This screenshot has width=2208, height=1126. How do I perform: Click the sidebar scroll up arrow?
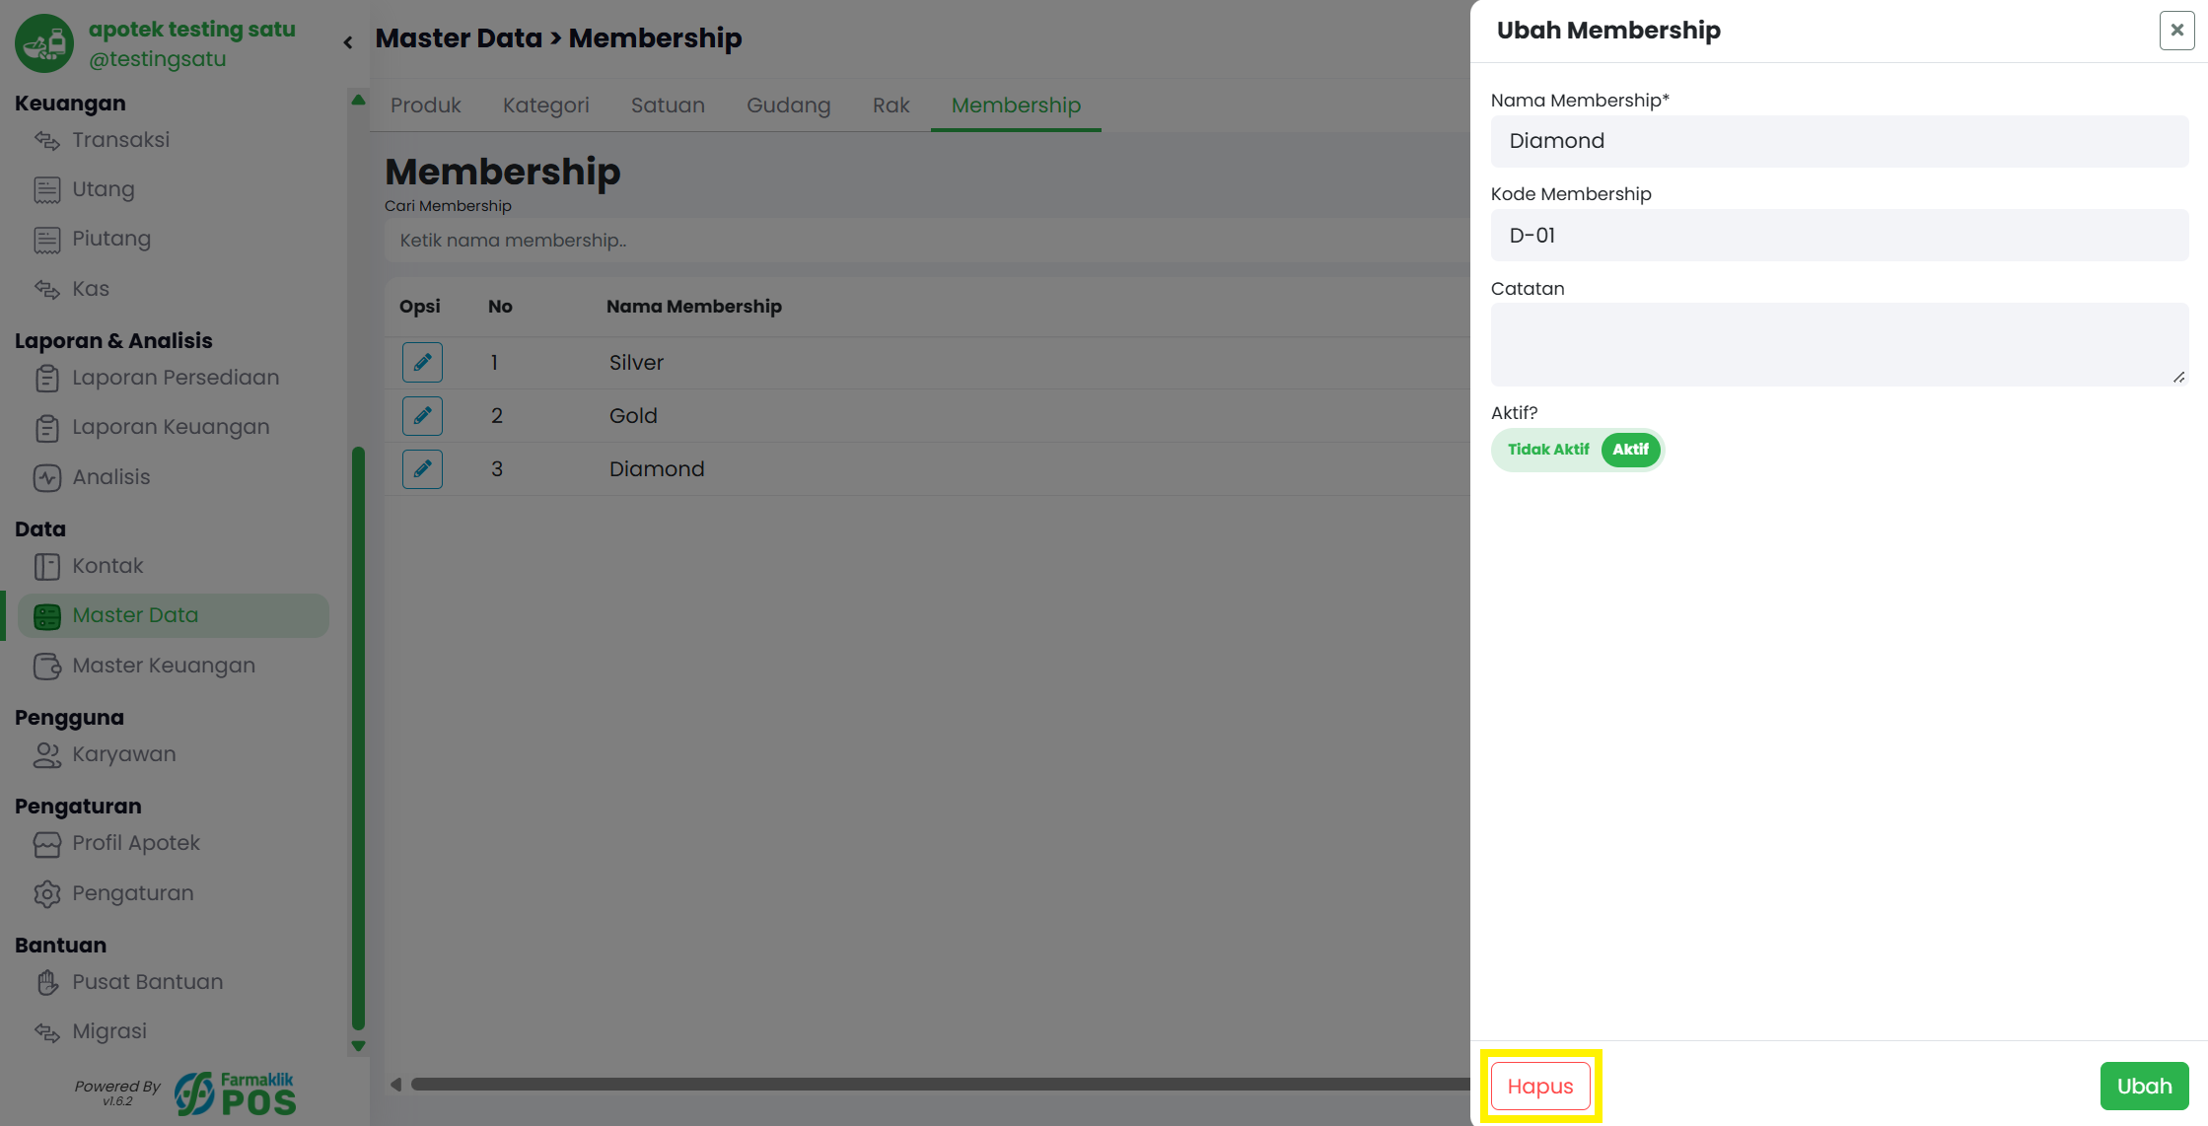358,100
